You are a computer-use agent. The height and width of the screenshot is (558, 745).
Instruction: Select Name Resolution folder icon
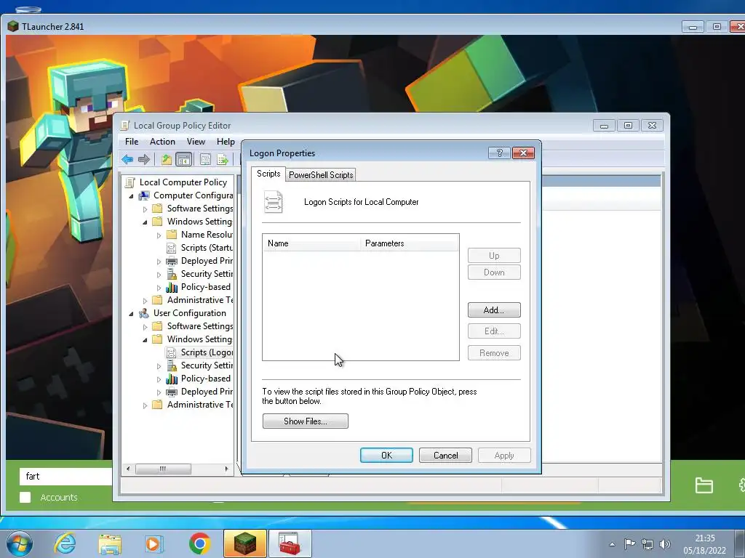point(172,235)
